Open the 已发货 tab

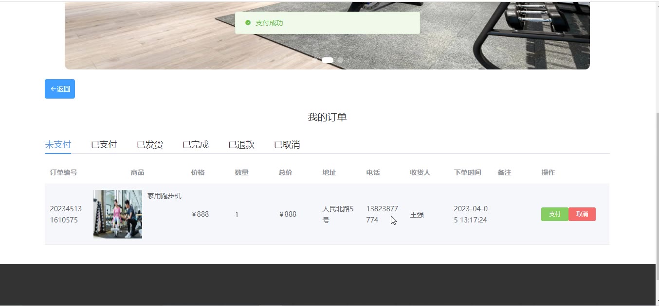(149, 144)
